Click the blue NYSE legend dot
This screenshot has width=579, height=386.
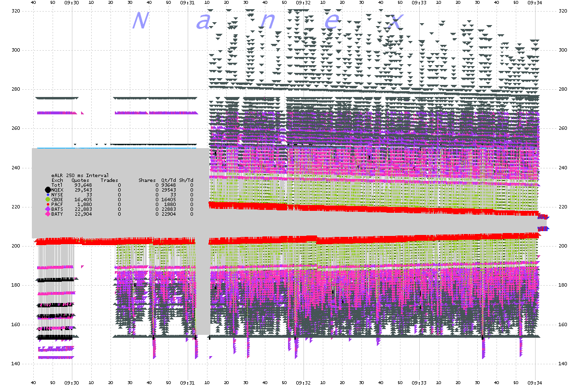pos(47,194)
